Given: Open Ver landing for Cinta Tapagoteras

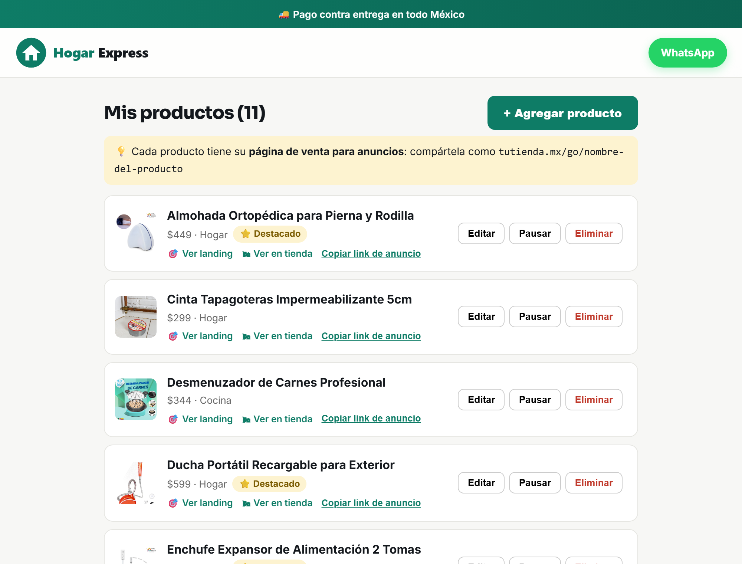Looking at the screenshot, I should [207, 336].
